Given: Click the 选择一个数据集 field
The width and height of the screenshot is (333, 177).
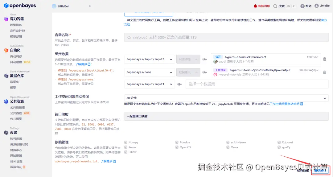Looking at the screenshot, I should click(x=257, y=84).
